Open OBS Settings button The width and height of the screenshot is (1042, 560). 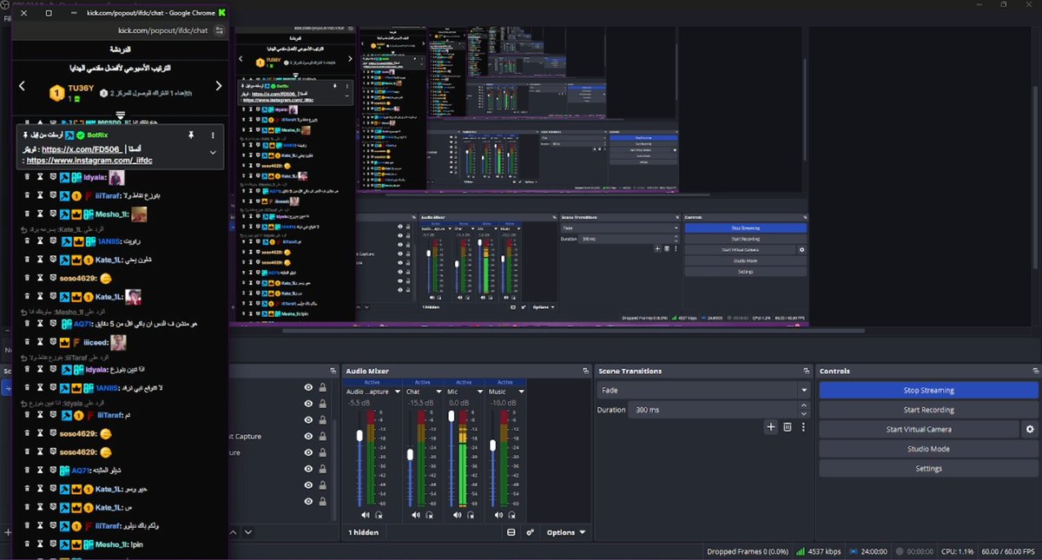[928, 469]
